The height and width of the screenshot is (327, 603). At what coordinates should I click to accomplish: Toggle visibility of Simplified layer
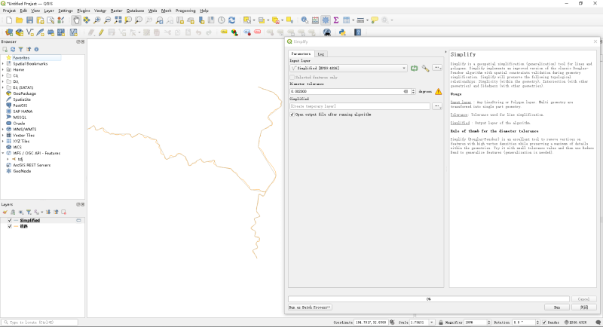tap(10, 221)
